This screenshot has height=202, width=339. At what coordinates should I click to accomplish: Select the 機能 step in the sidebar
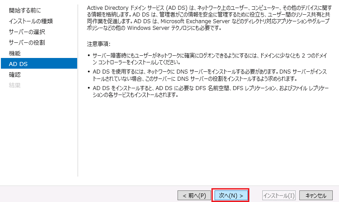[x=15, y=54]
